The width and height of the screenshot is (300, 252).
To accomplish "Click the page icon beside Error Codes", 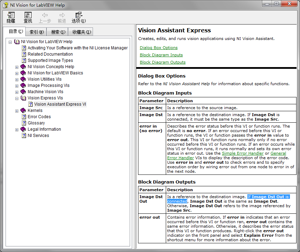I will 24,116.
